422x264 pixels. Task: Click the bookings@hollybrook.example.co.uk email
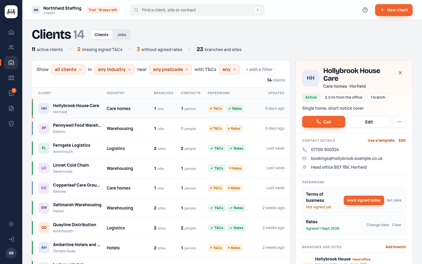click(347, 158)
